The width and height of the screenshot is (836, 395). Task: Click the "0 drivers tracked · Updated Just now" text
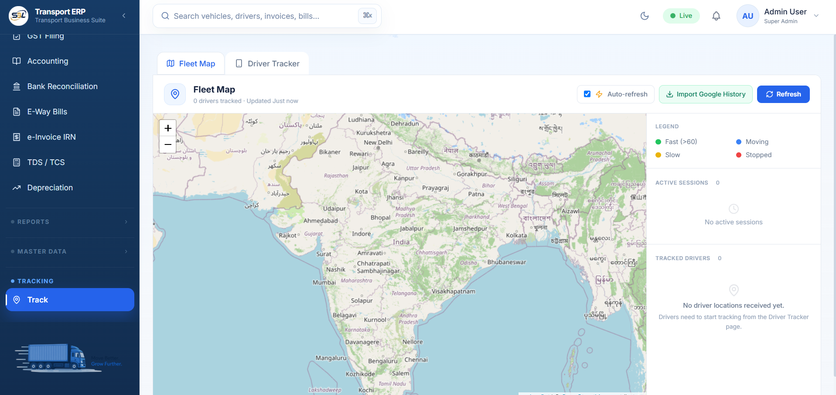point(246,101)
